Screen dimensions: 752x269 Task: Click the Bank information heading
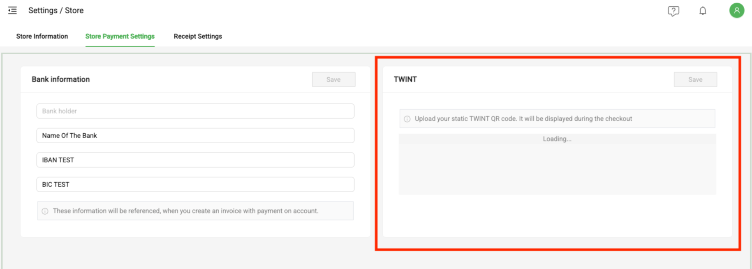click(60, 79)
